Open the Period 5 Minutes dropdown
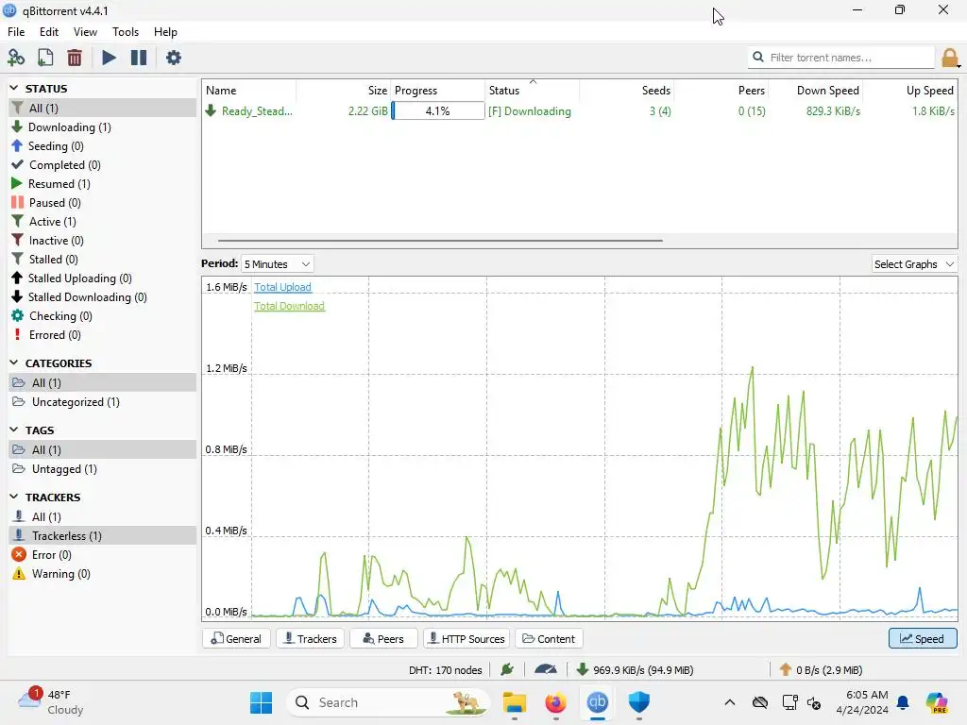 277,264
